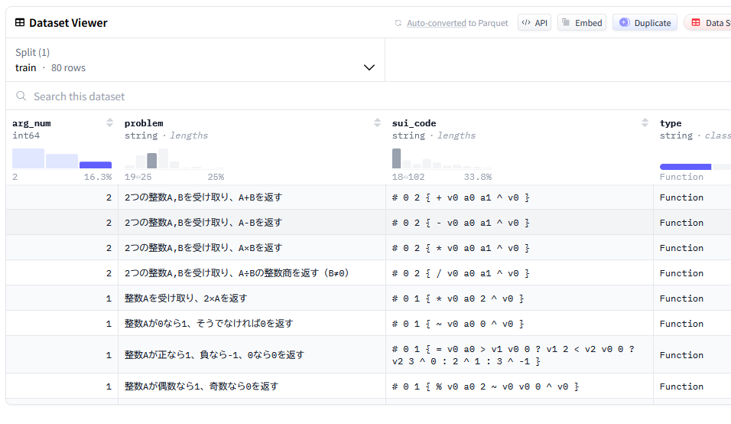Click code cell '# 0 2 { - v0 a0 a1 ^ v0 }'
The width and height of the screenshot is (731, 424).
pos(520,223)
